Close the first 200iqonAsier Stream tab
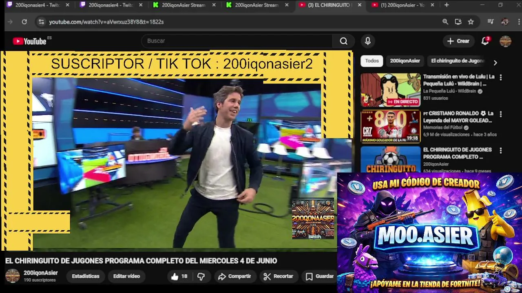 coord(213,5)
